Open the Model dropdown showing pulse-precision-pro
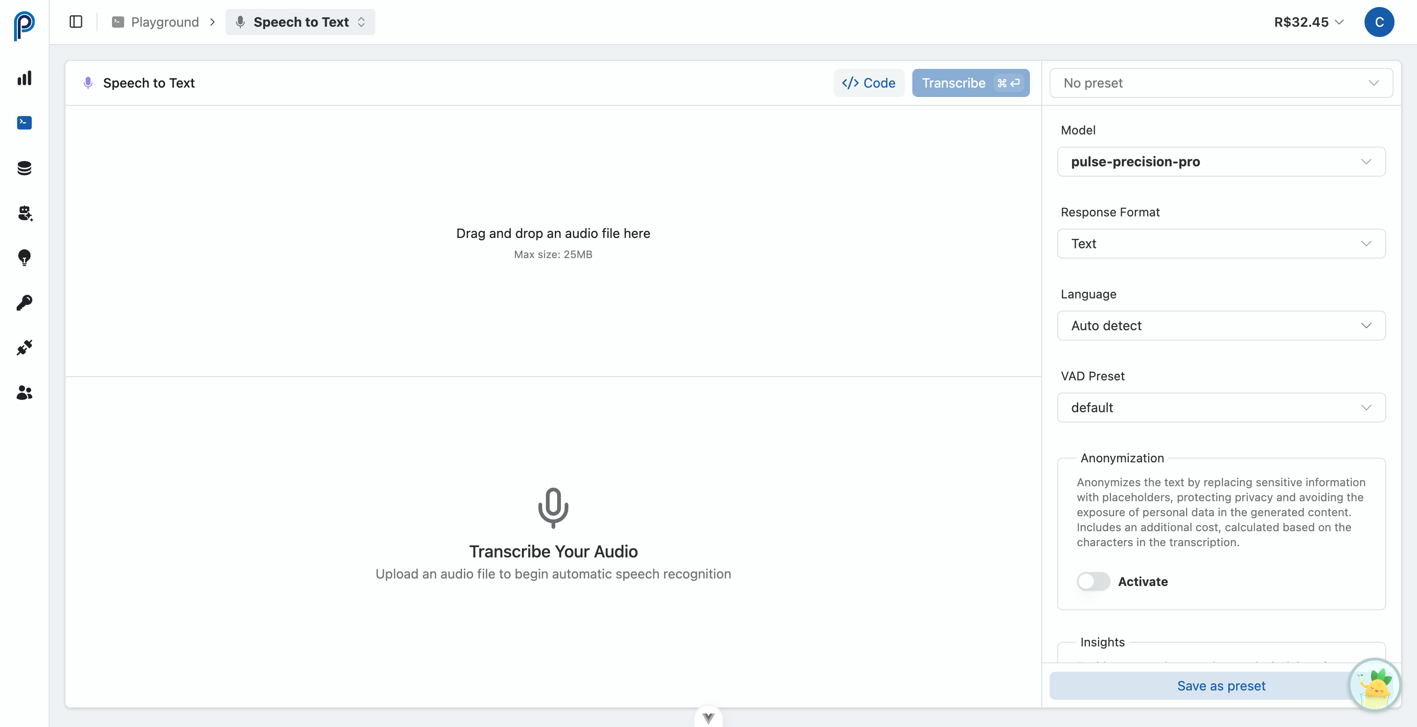 [x=1221, y=161]
